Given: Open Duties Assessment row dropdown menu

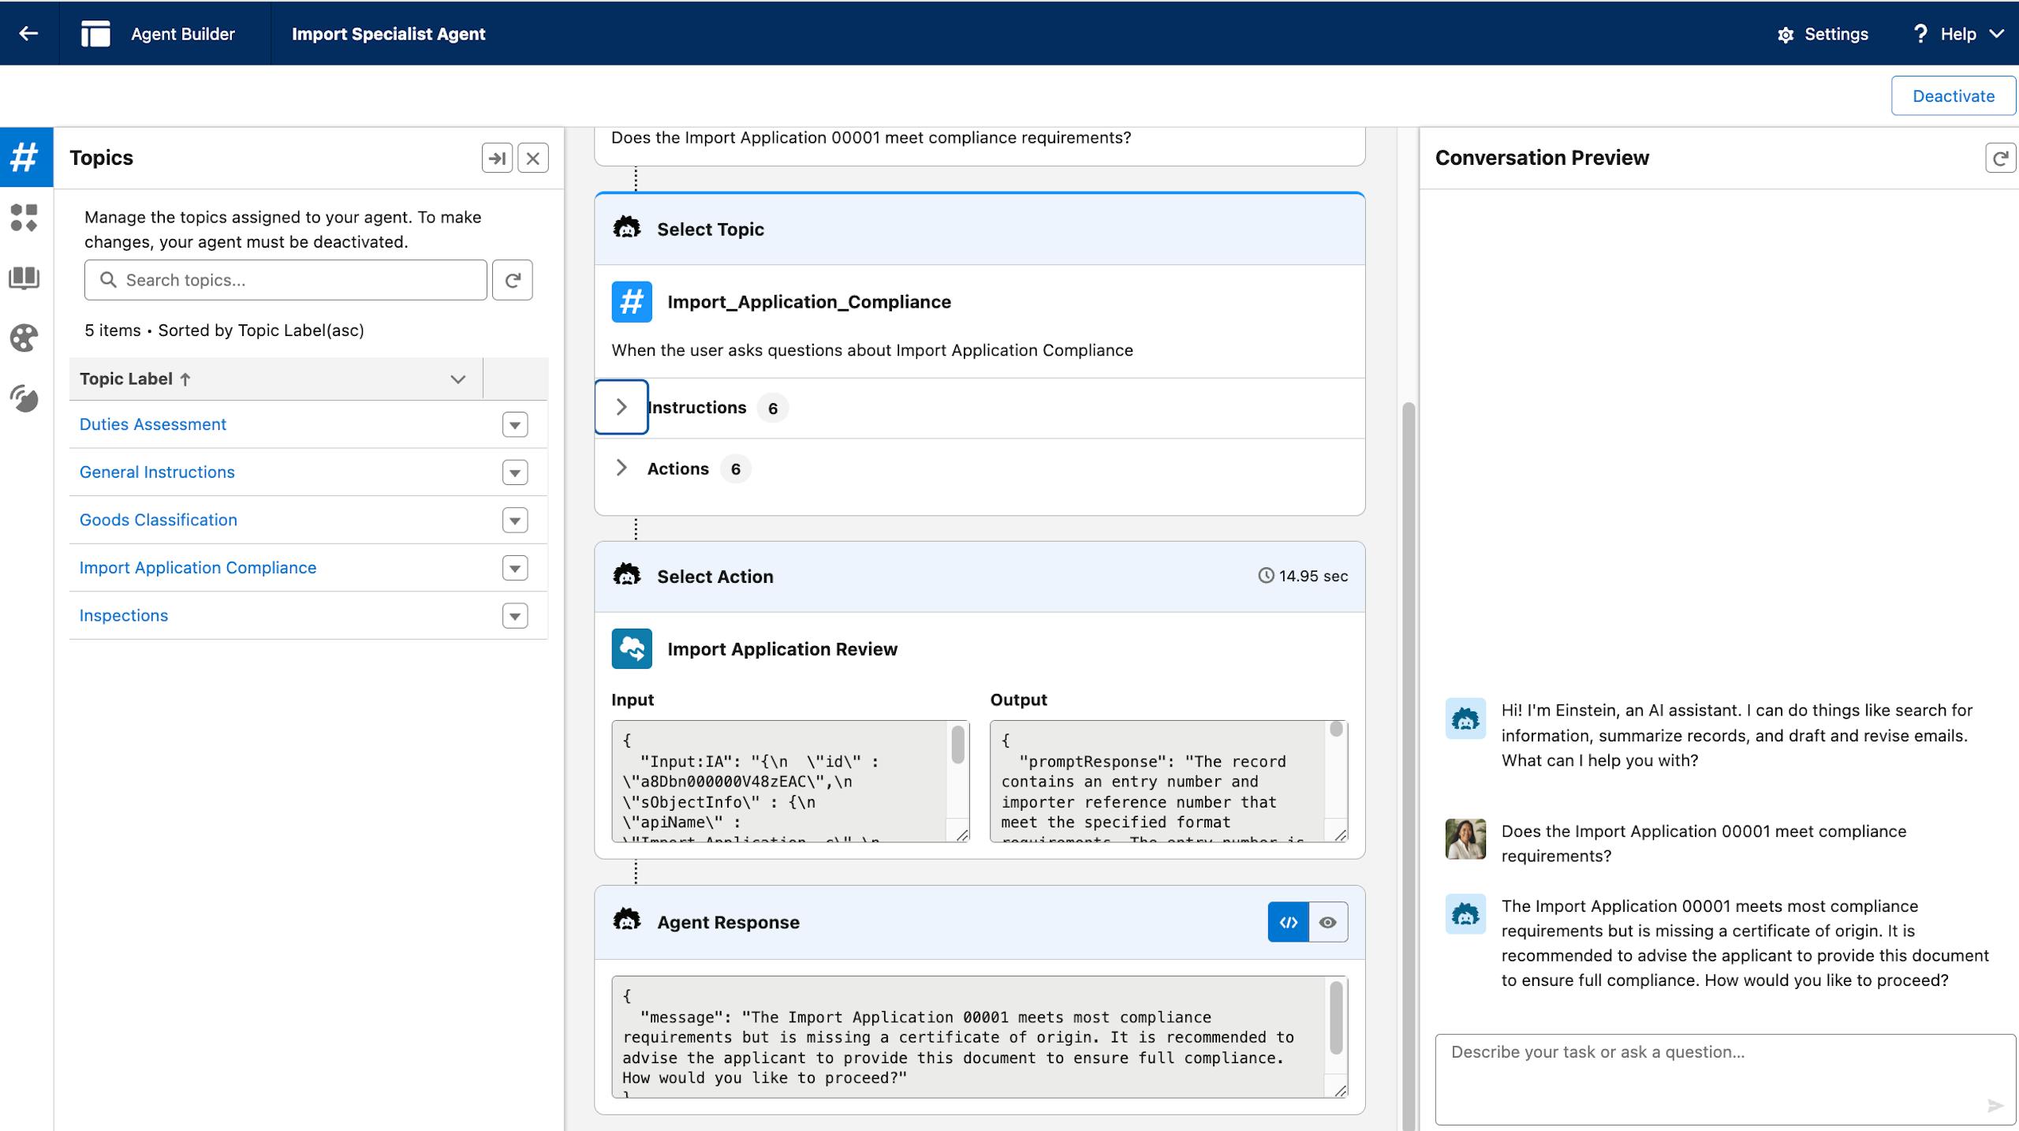Looking at the screenshot, I should coord(515,425).
